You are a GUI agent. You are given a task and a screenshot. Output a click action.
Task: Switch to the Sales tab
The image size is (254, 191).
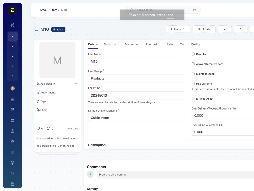(x=170, y=44)
